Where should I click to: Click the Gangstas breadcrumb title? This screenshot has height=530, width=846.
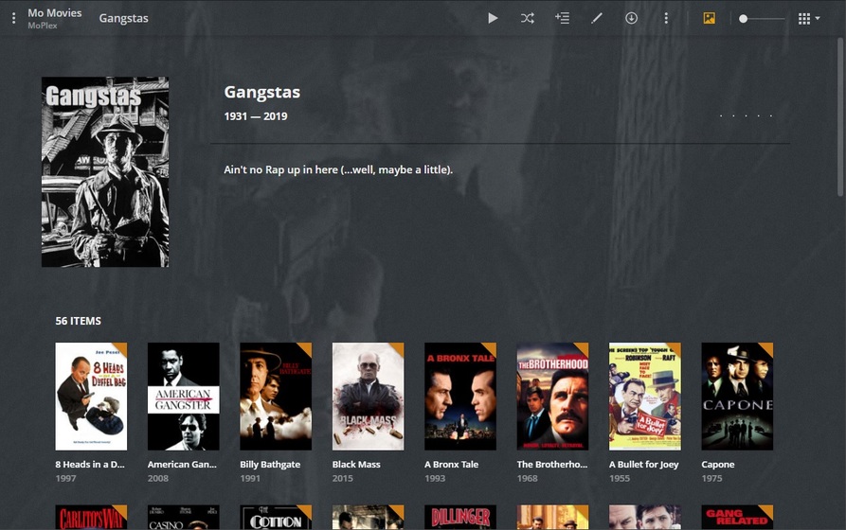(x=123, y=18)
